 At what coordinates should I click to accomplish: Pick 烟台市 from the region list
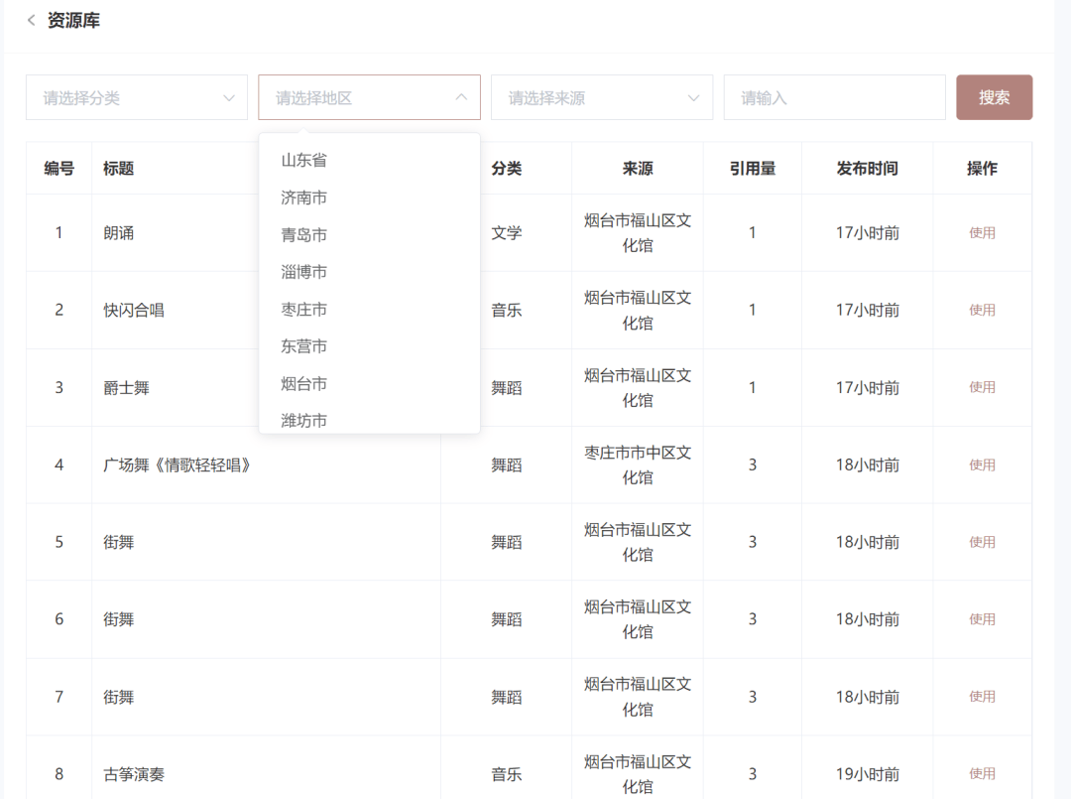(304, 384)
